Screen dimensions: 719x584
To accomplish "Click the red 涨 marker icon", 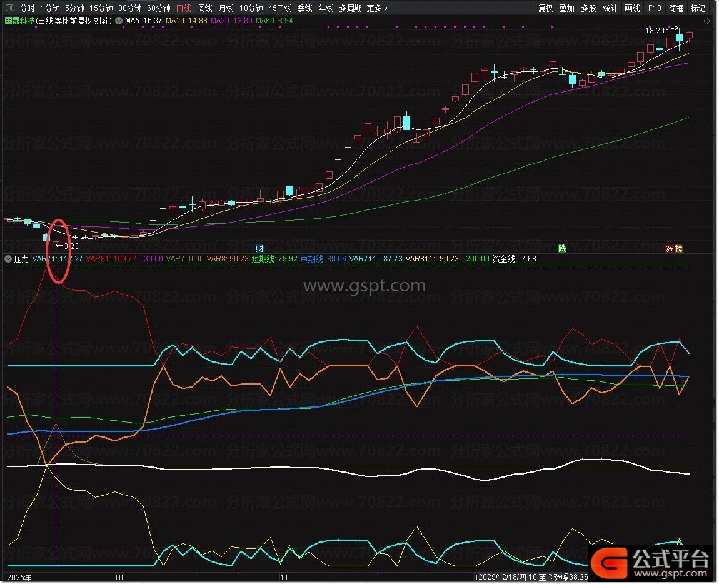I will pyautogui.click(x=669, y=248).
